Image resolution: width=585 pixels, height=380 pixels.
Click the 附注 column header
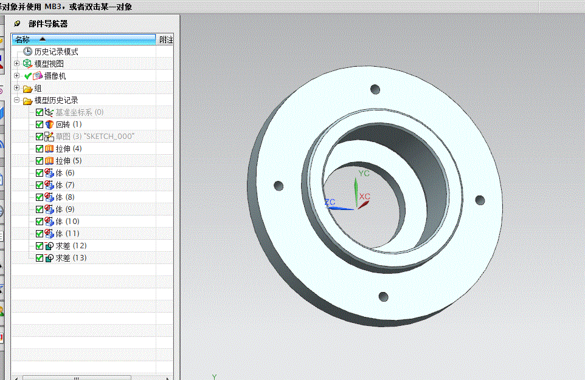tap(165, 39)
